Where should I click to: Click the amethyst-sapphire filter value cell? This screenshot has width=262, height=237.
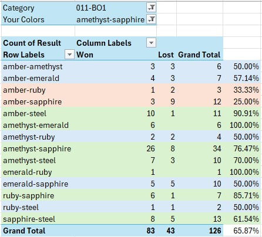(x=116, y=19)
